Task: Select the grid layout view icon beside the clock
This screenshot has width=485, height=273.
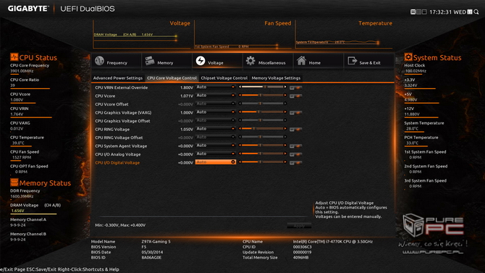Action: click(x=418, y=12)
